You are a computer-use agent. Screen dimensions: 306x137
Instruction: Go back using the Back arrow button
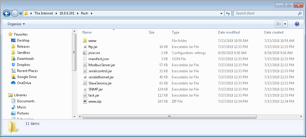pyautogui.click(x=7, y=14)
